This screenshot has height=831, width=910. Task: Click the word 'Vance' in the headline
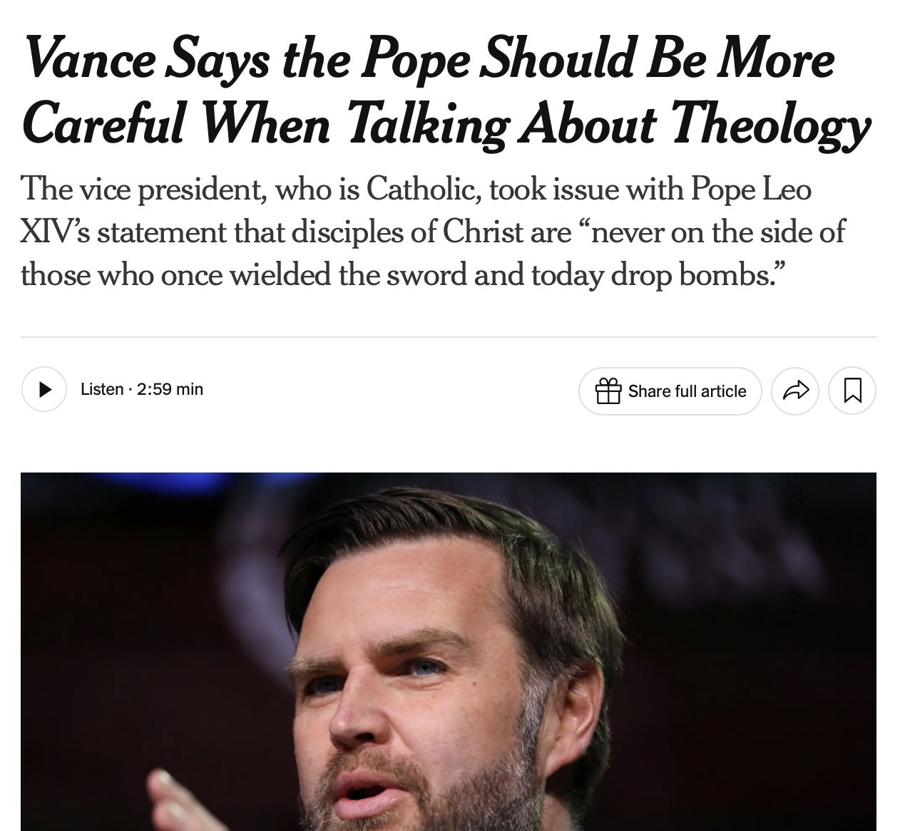(x=89, y=58)
